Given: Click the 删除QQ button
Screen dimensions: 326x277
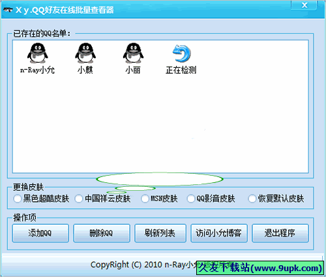Looking at the screenshot, I should pos(102,233).
